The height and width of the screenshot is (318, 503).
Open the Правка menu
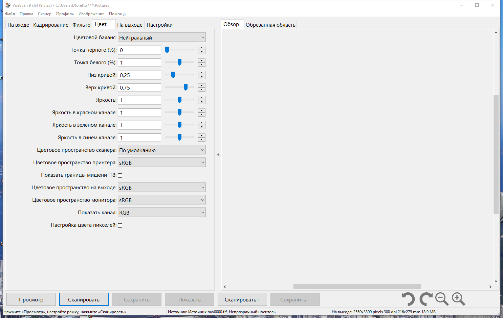26,14
